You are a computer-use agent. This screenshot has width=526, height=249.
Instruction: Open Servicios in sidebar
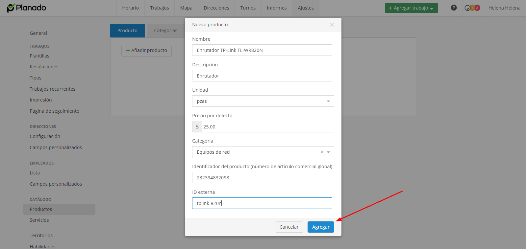(39, 220)
